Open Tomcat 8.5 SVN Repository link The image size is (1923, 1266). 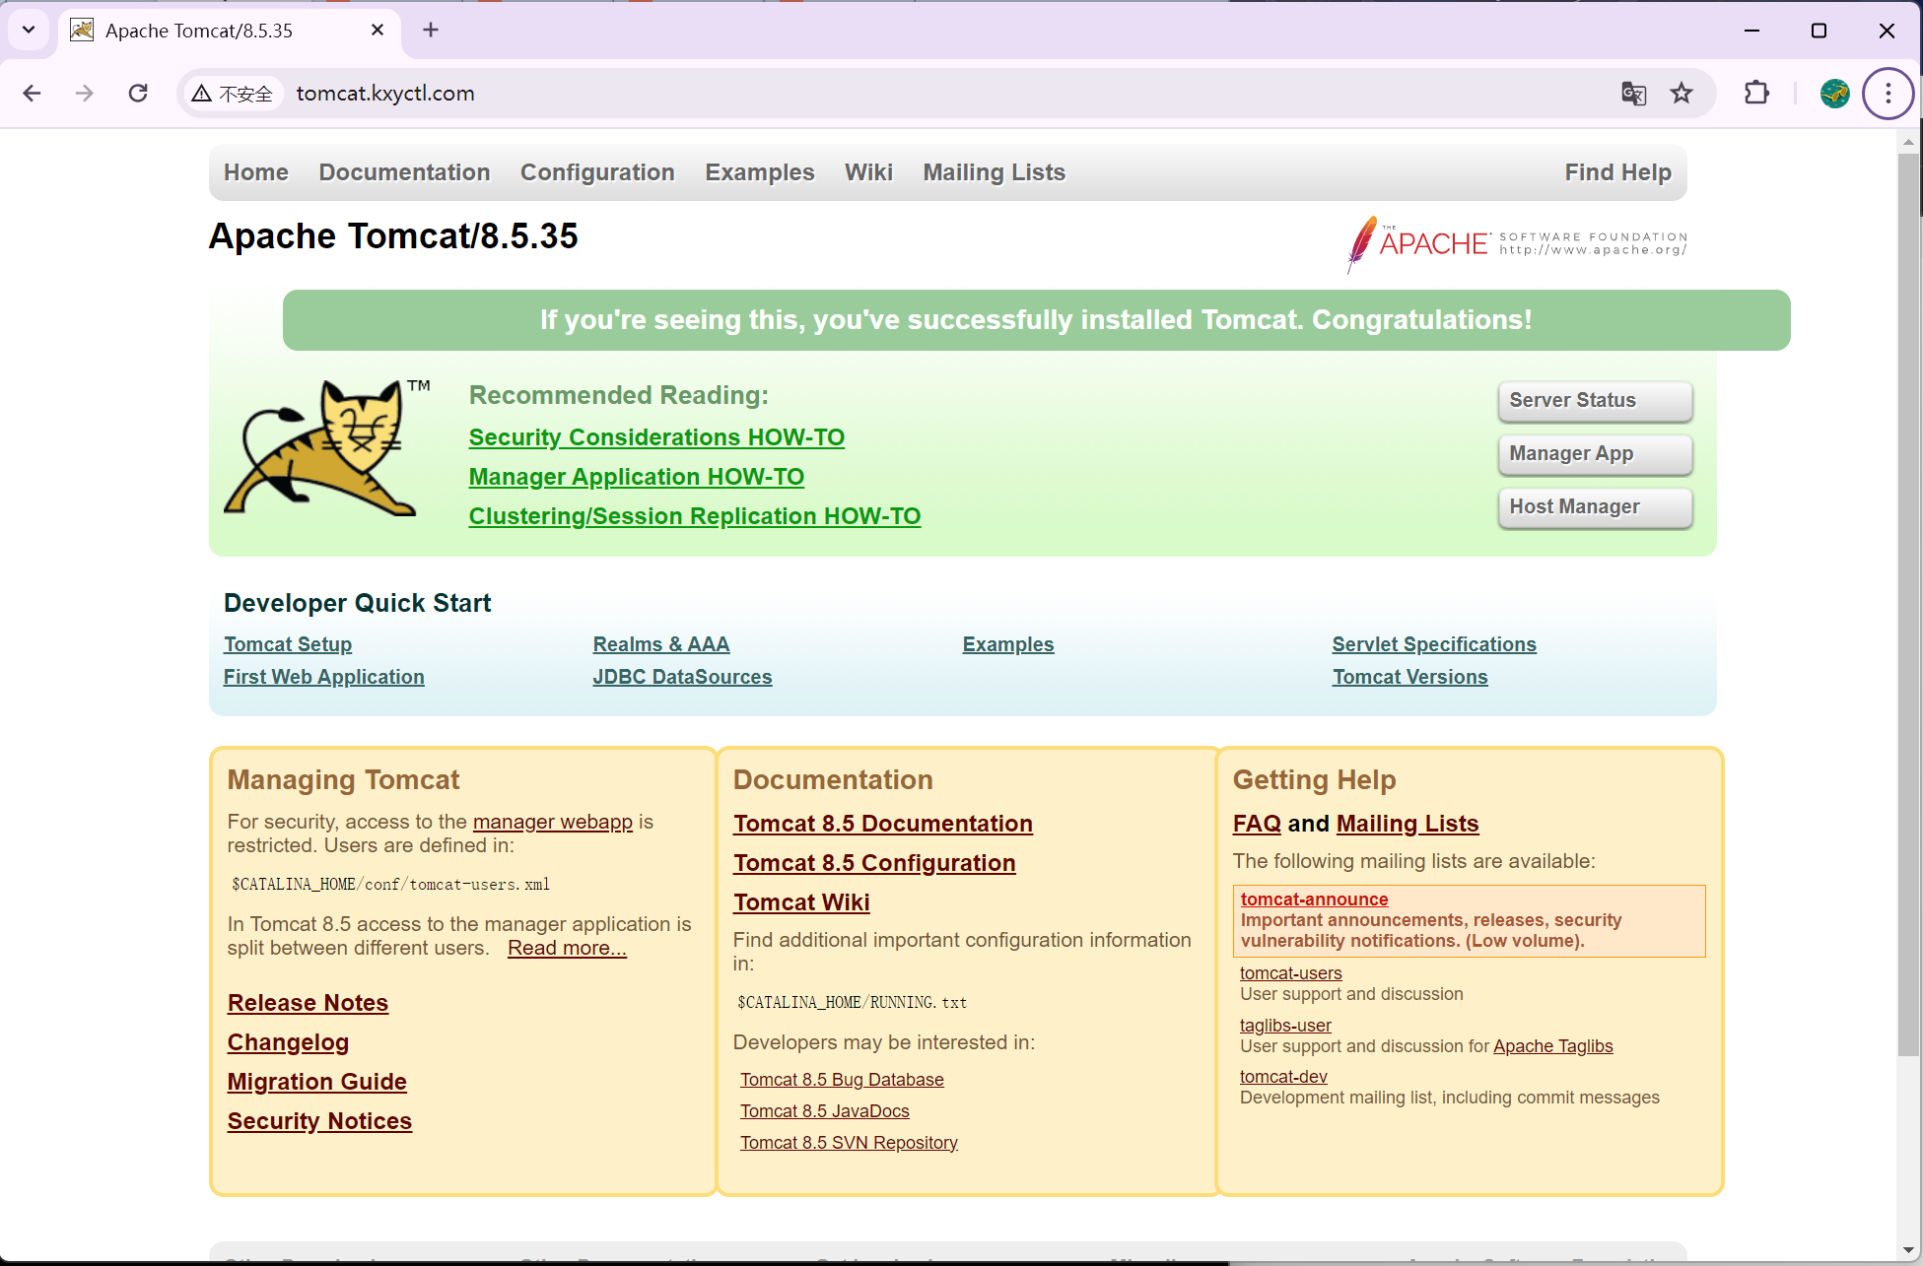coord(849,1143)
